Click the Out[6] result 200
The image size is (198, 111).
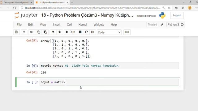(43, 72)
